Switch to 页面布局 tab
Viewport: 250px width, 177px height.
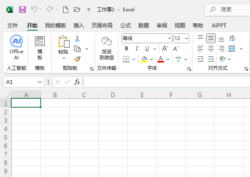point(102,25)
